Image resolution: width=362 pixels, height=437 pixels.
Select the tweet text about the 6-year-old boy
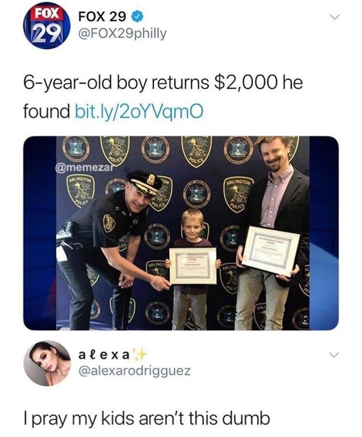162,97
